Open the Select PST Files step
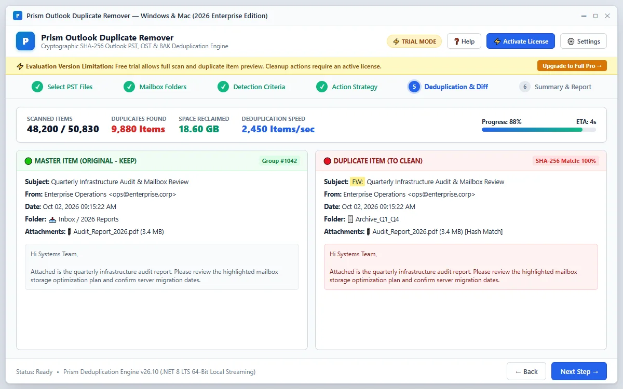 pos(62,87)
